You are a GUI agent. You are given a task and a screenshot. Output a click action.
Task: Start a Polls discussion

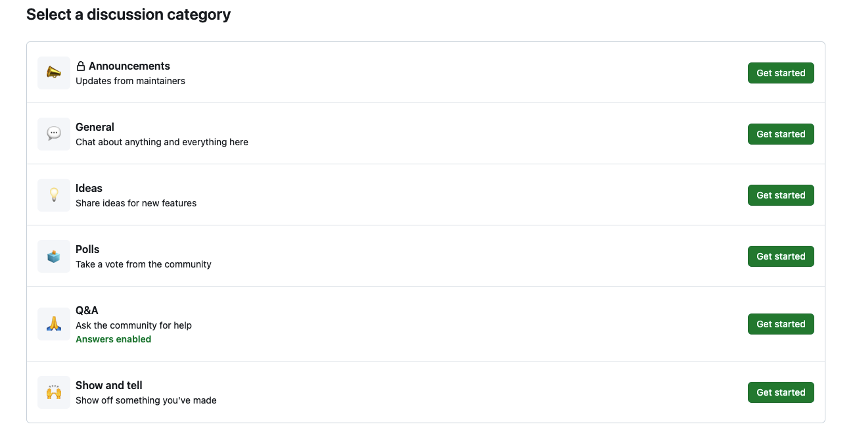(x=781, y=256)
